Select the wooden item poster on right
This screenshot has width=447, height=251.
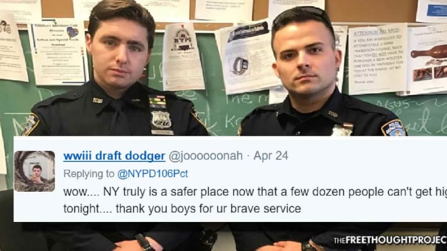click(x=428, y=60)
